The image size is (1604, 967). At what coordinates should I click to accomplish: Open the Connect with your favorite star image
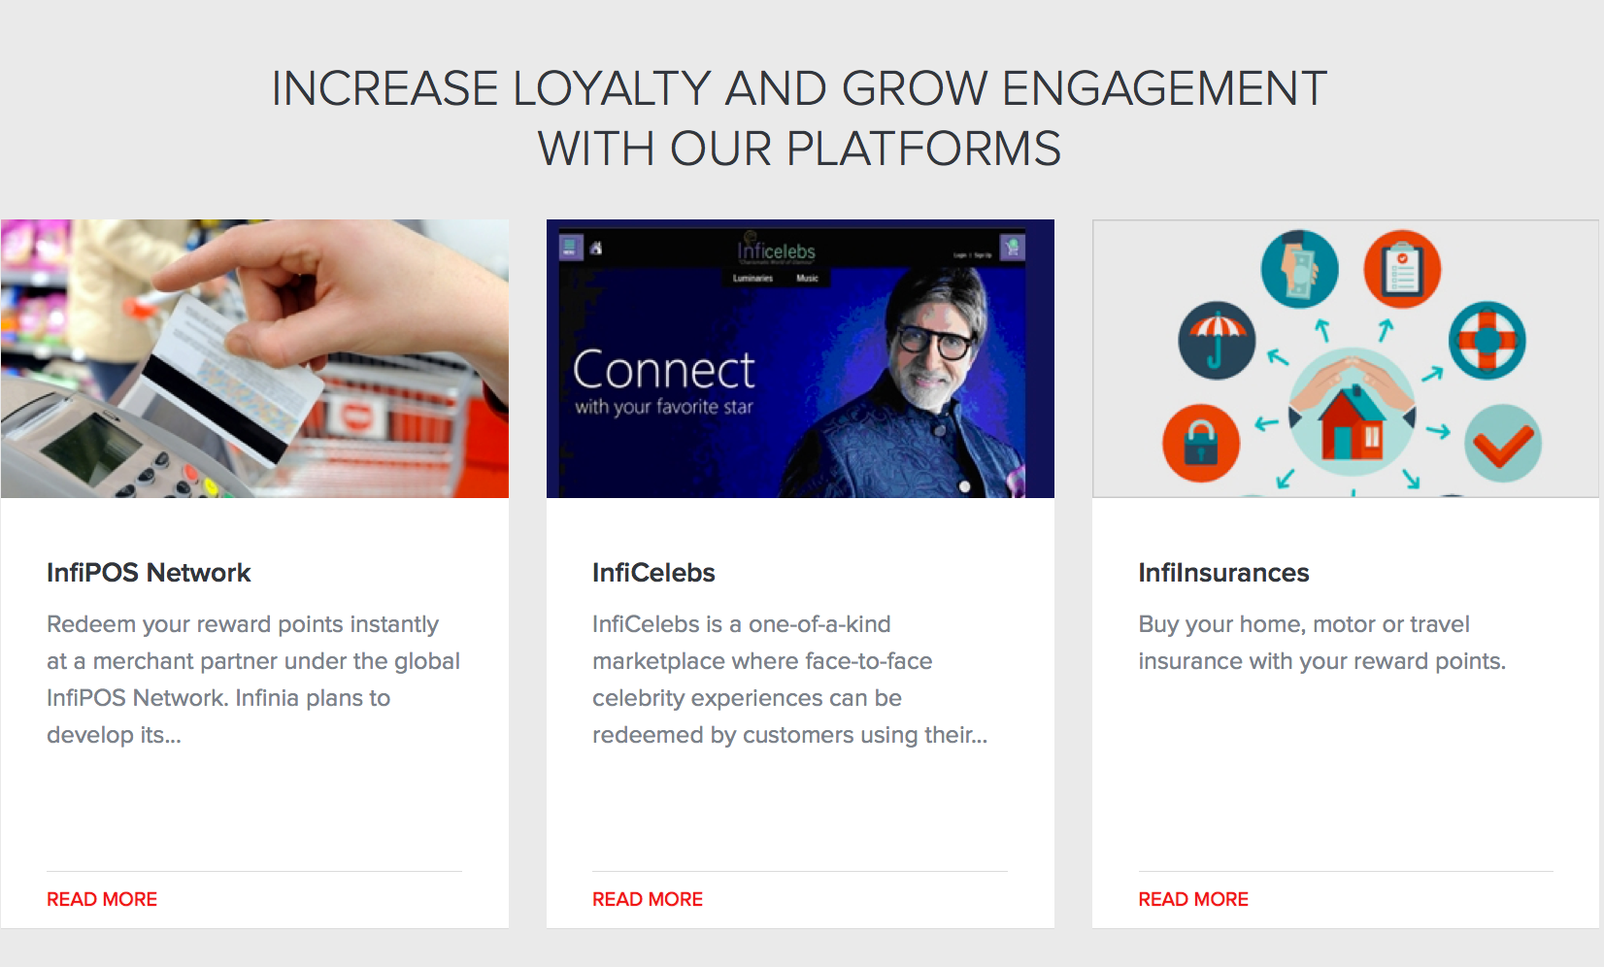(x=800, y=358)
